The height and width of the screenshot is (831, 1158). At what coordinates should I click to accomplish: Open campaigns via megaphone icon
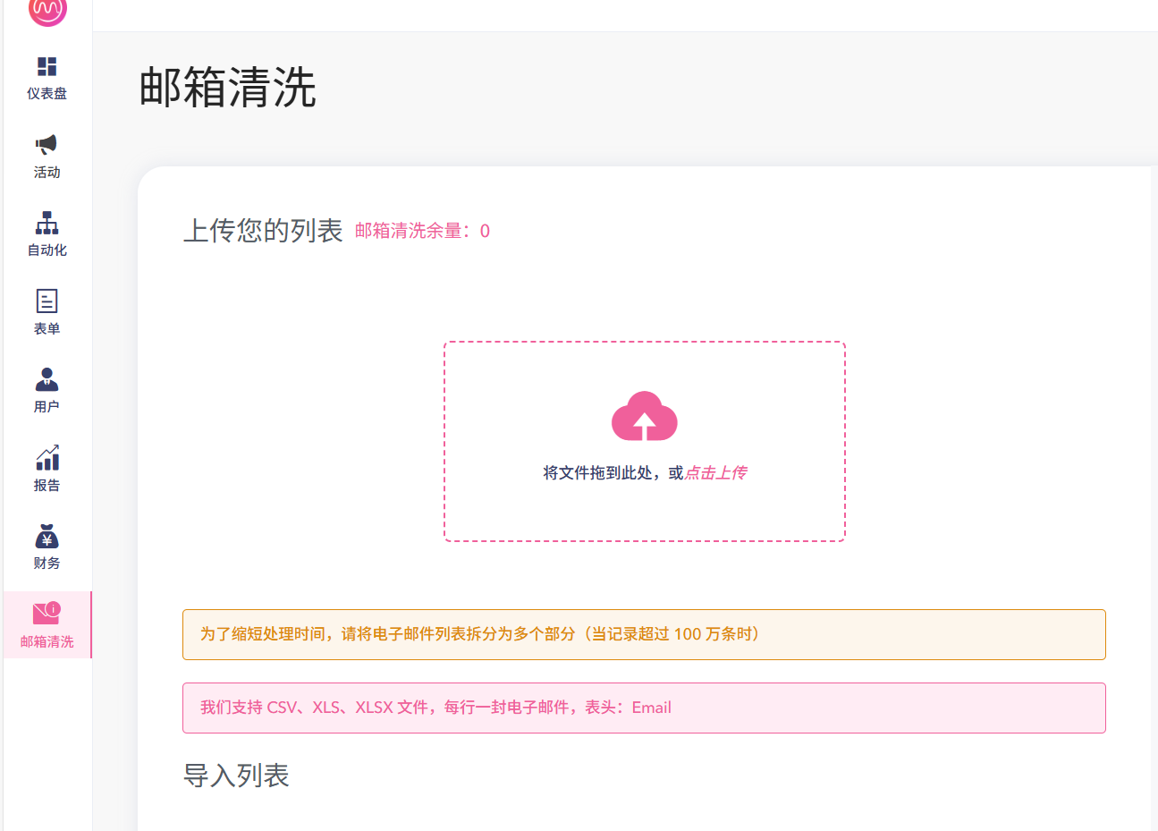click(x=46, y=144)
